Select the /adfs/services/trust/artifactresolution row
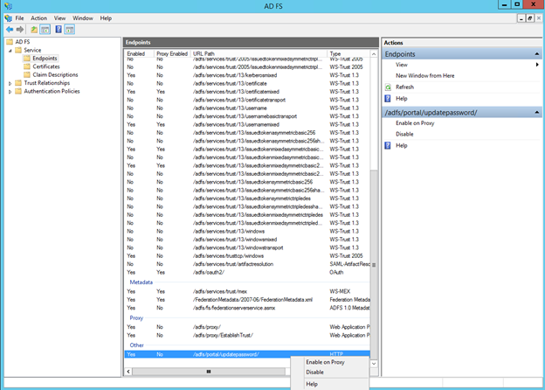Viewport: 545px width, 390px height. 247,264
